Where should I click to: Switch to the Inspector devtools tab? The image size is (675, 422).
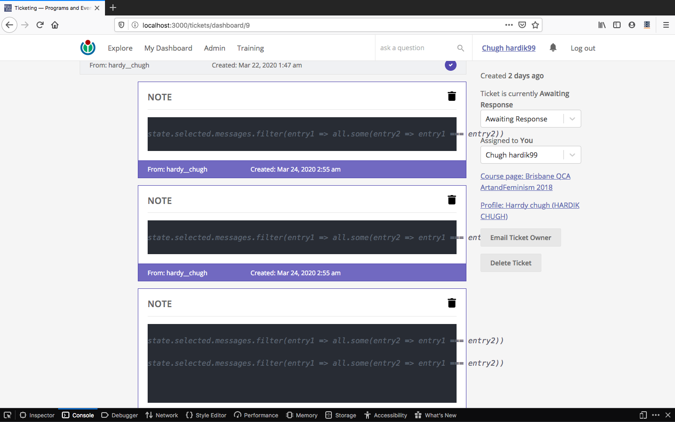37,415
